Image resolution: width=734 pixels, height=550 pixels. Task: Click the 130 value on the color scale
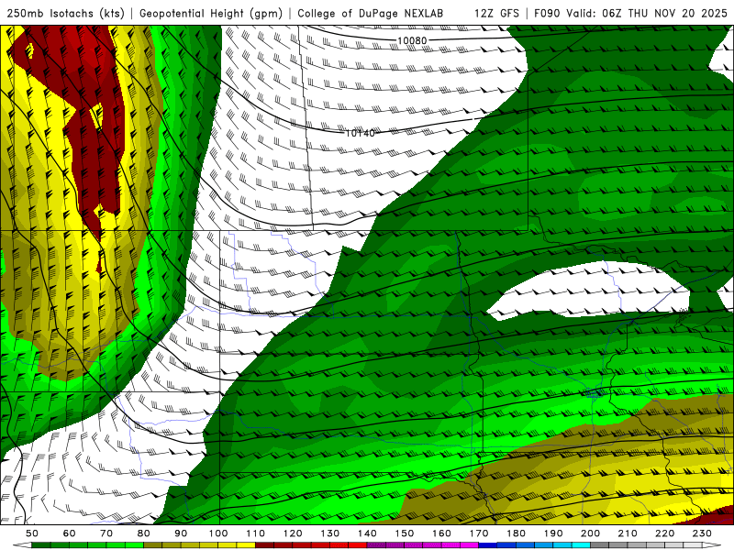click(330, 533)
